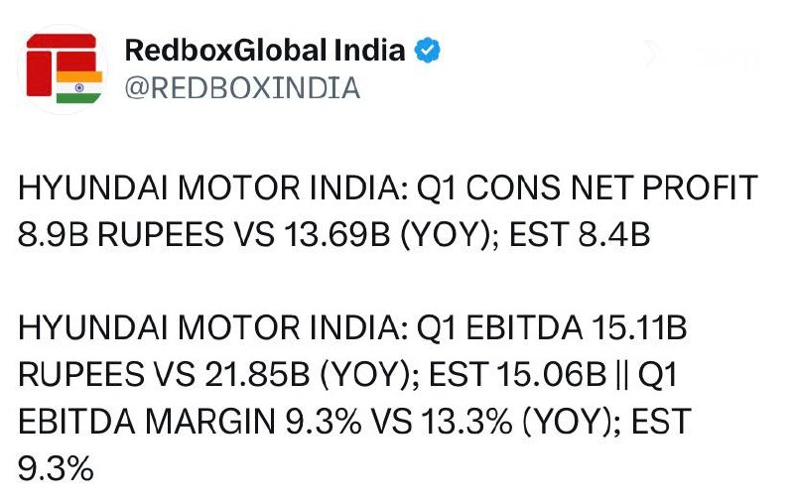794x504 pixels.
Task: Click the Indian flag inside the avatar logo
Action: (79, 87)
